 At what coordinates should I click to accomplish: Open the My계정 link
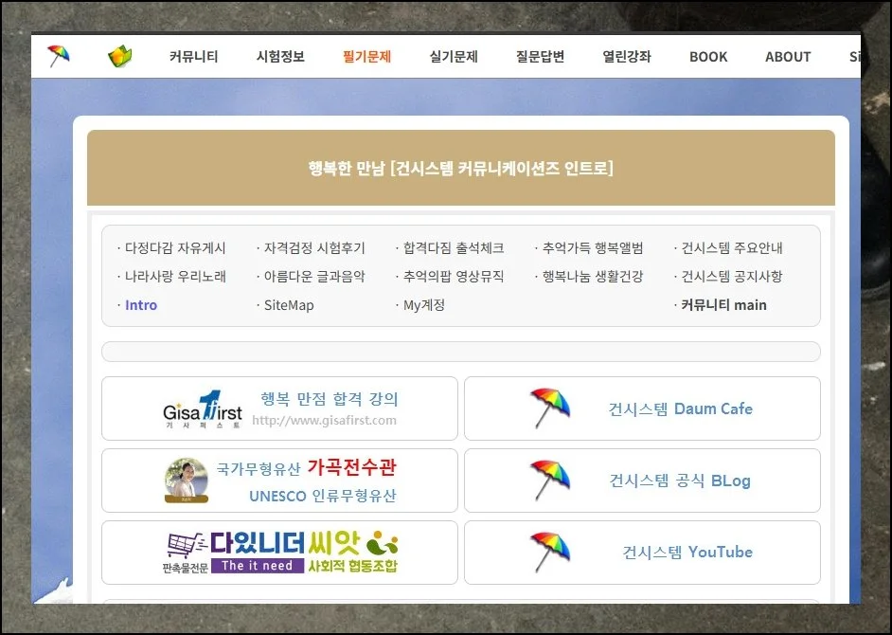422,305
